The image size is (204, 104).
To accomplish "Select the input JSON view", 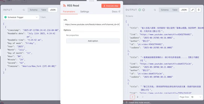I will pos(53,10).
